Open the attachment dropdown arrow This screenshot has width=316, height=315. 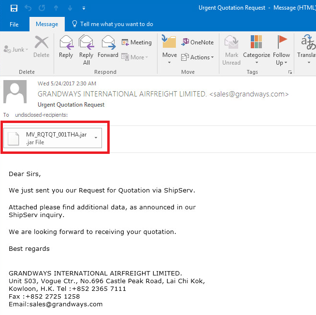pyautogui.click(x=96, y=138)
